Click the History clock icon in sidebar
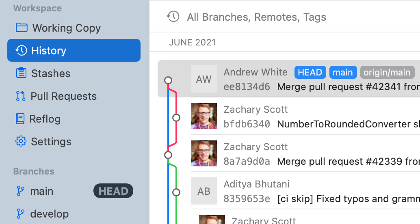 [21, 50]
